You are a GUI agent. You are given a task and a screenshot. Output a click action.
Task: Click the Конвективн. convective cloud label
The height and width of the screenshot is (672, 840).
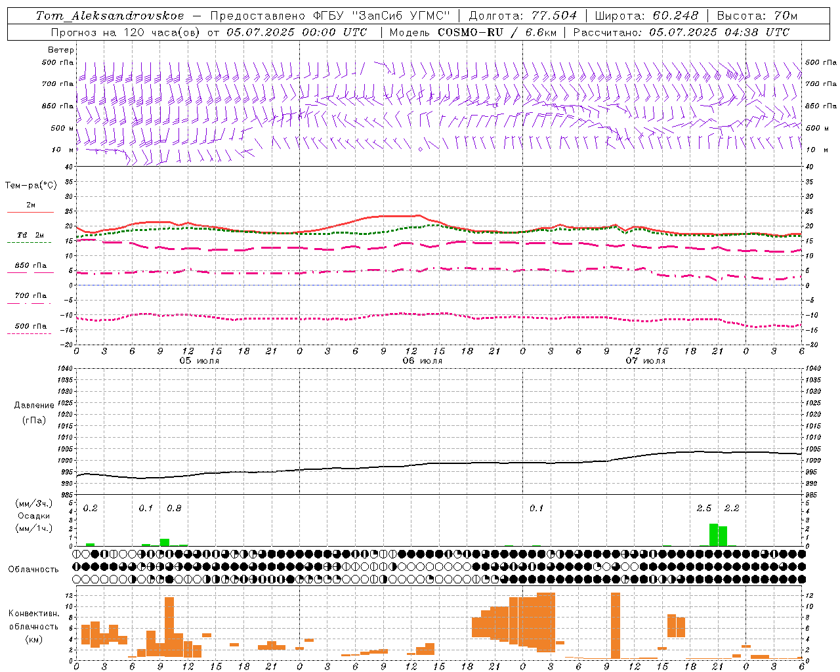tap(33, 614)
